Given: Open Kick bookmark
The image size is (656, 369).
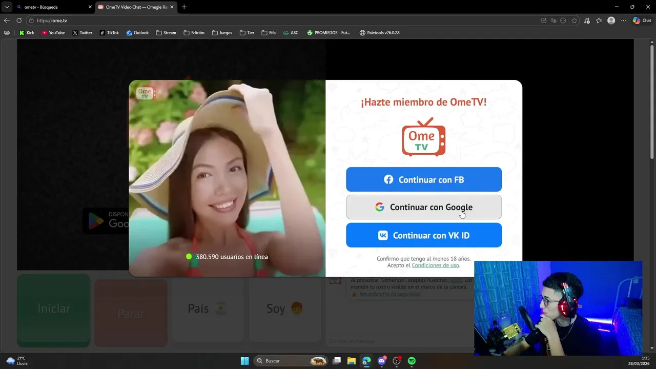Looking at the screenshot, I should [27, 33].
